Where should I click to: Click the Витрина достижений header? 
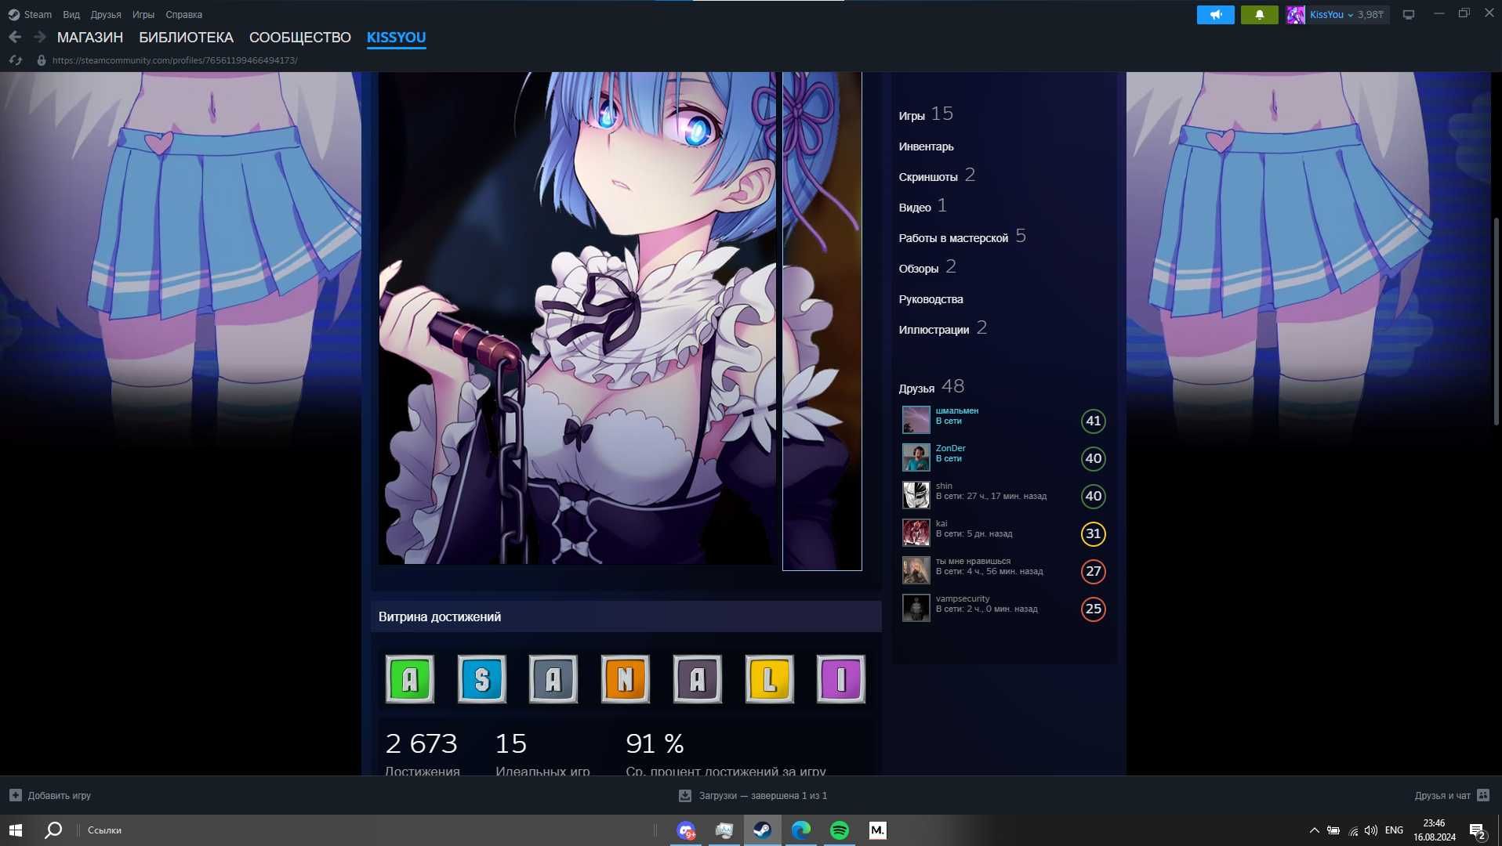626,616
